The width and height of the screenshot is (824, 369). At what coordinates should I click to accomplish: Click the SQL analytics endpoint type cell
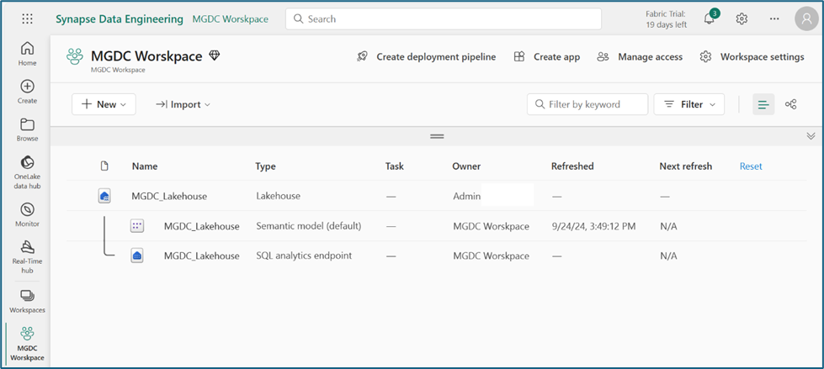coord(304,256)
